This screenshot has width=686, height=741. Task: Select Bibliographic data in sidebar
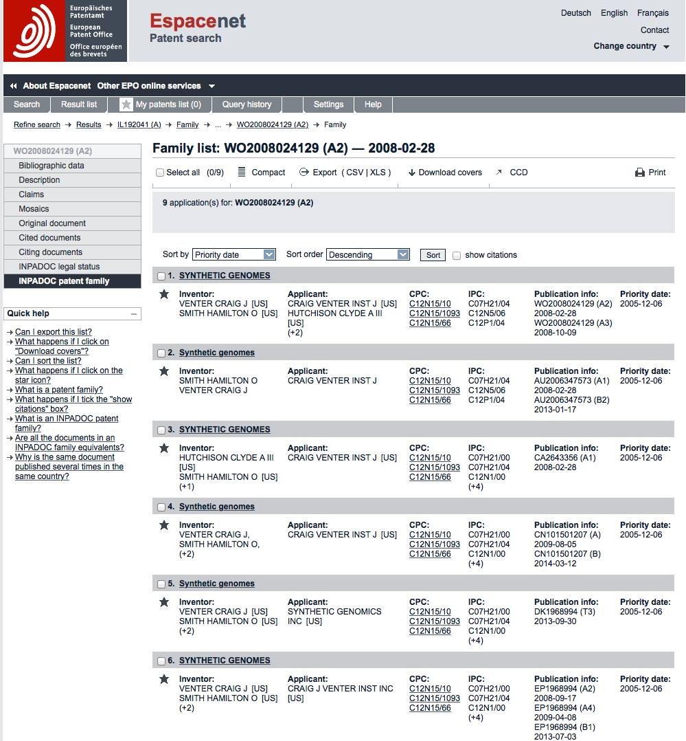coord(72,166)
